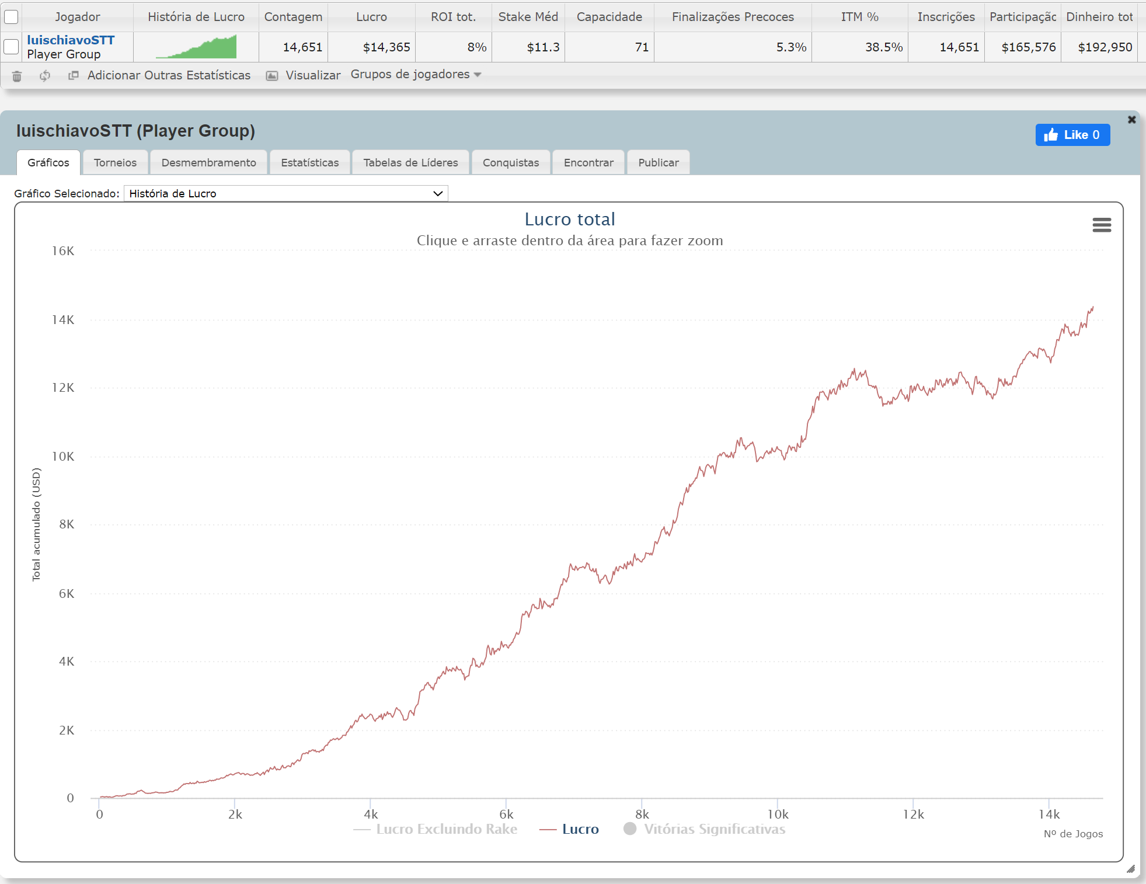Sort by the ITM % column header
This screenshot has width=1146, height=884.
pos(859,17)
